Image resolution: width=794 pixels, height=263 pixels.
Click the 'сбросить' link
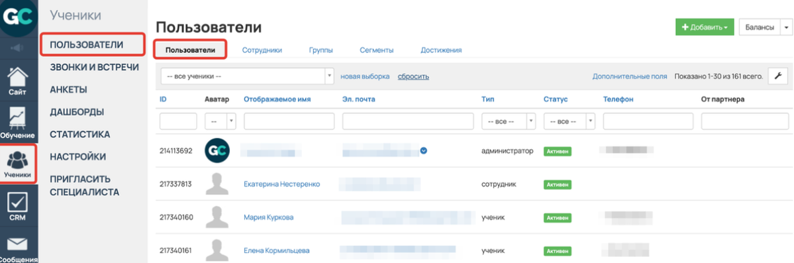pyautogui.click(x=413, y=77)
